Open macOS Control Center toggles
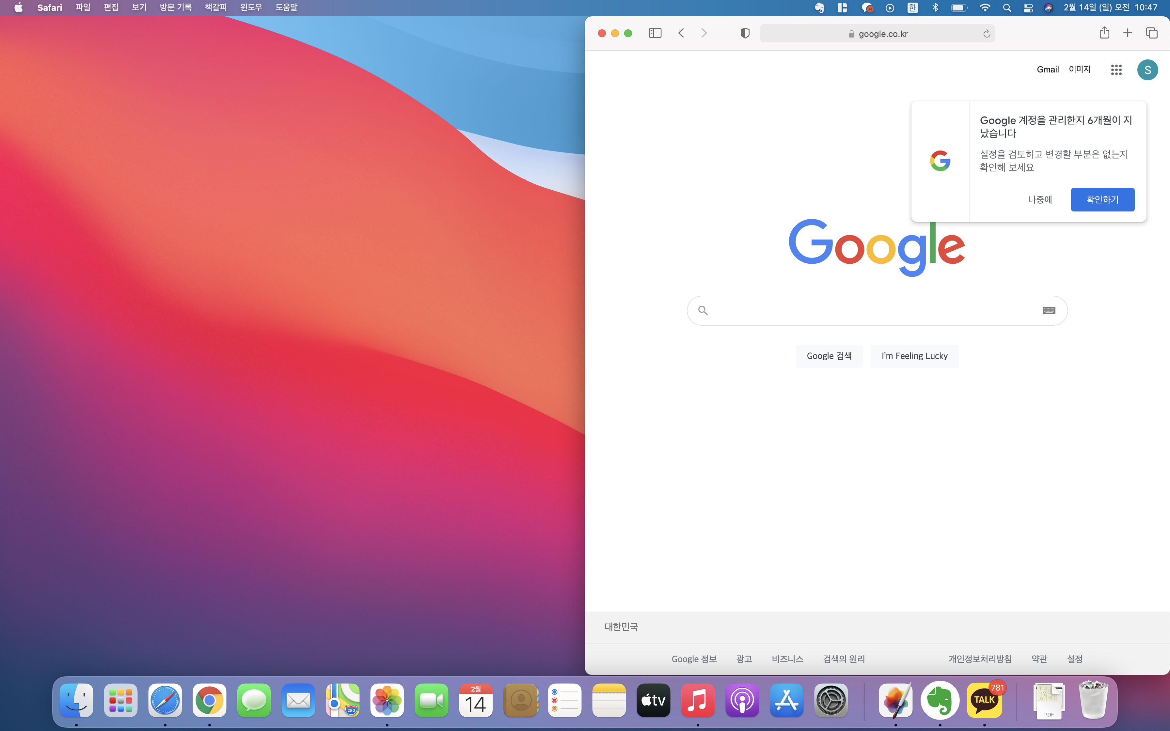The width and height of the screenshot is (1170, 731). point(1028,7)
